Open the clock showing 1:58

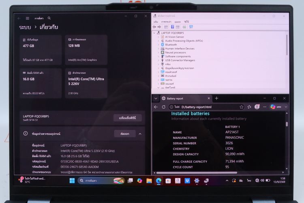(x=279, y=180)
